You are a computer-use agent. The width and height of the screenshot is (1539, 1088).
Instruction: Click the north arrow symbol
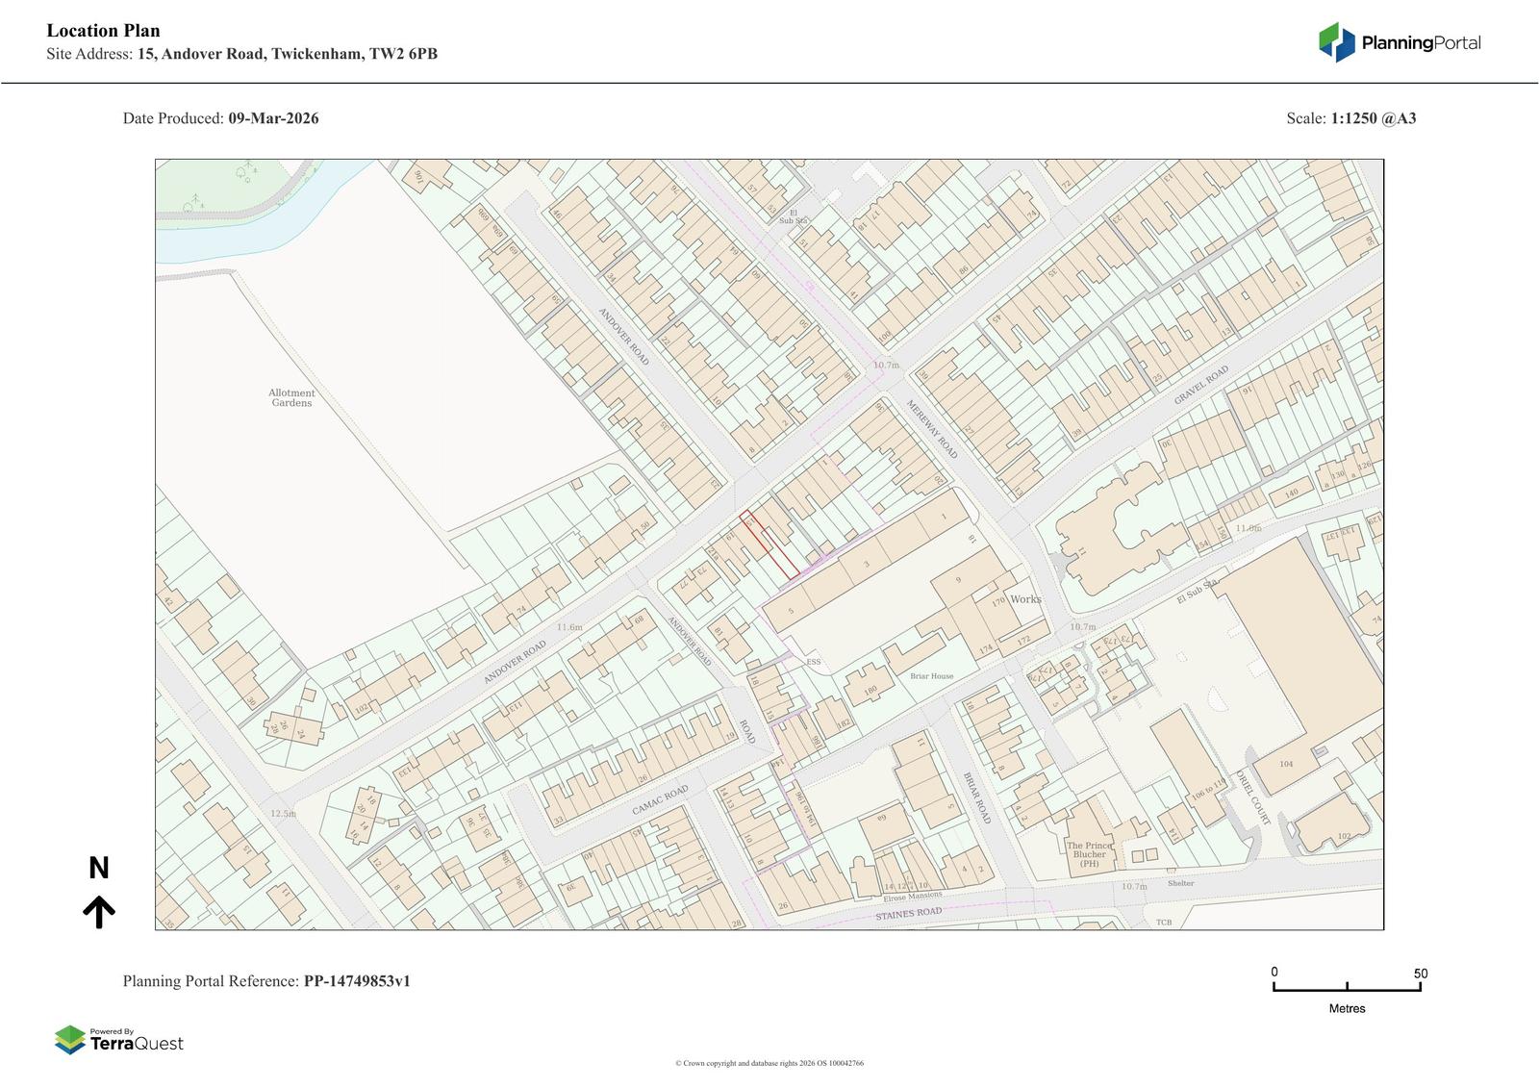click(98, 910)
